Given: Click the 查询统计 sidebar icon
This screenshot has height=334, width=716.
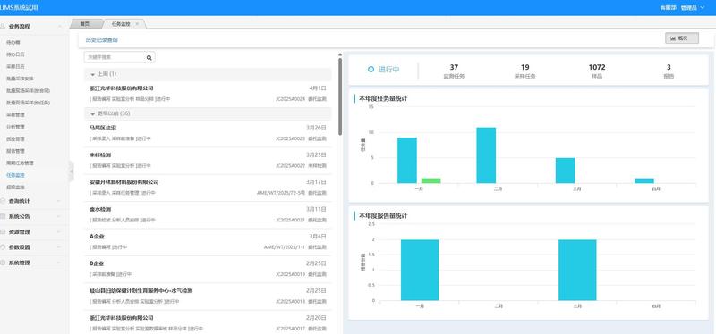Looking at the screenshot, I should click(x=4, y=201).
